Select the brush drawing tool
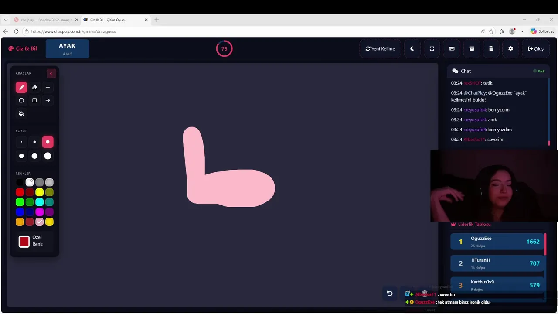 pos(21,87)
